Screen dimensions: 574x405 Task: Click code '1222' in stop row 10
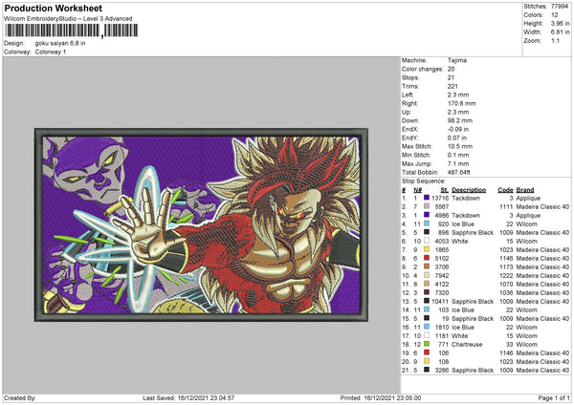point(506,275)
